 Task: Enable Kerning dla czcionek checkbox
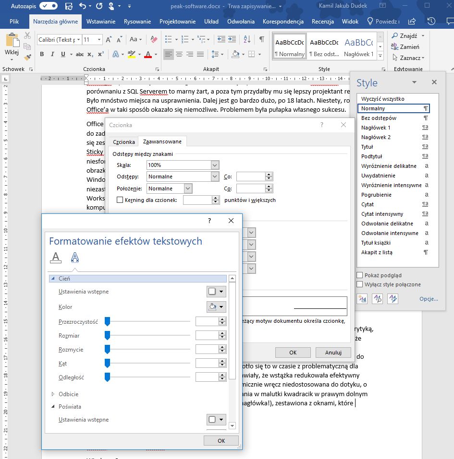[120, 200]
